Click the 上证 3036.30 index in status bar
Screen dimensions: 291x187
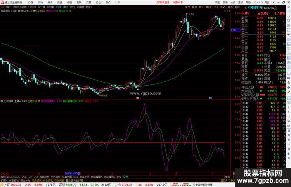(x=12, y=185)
